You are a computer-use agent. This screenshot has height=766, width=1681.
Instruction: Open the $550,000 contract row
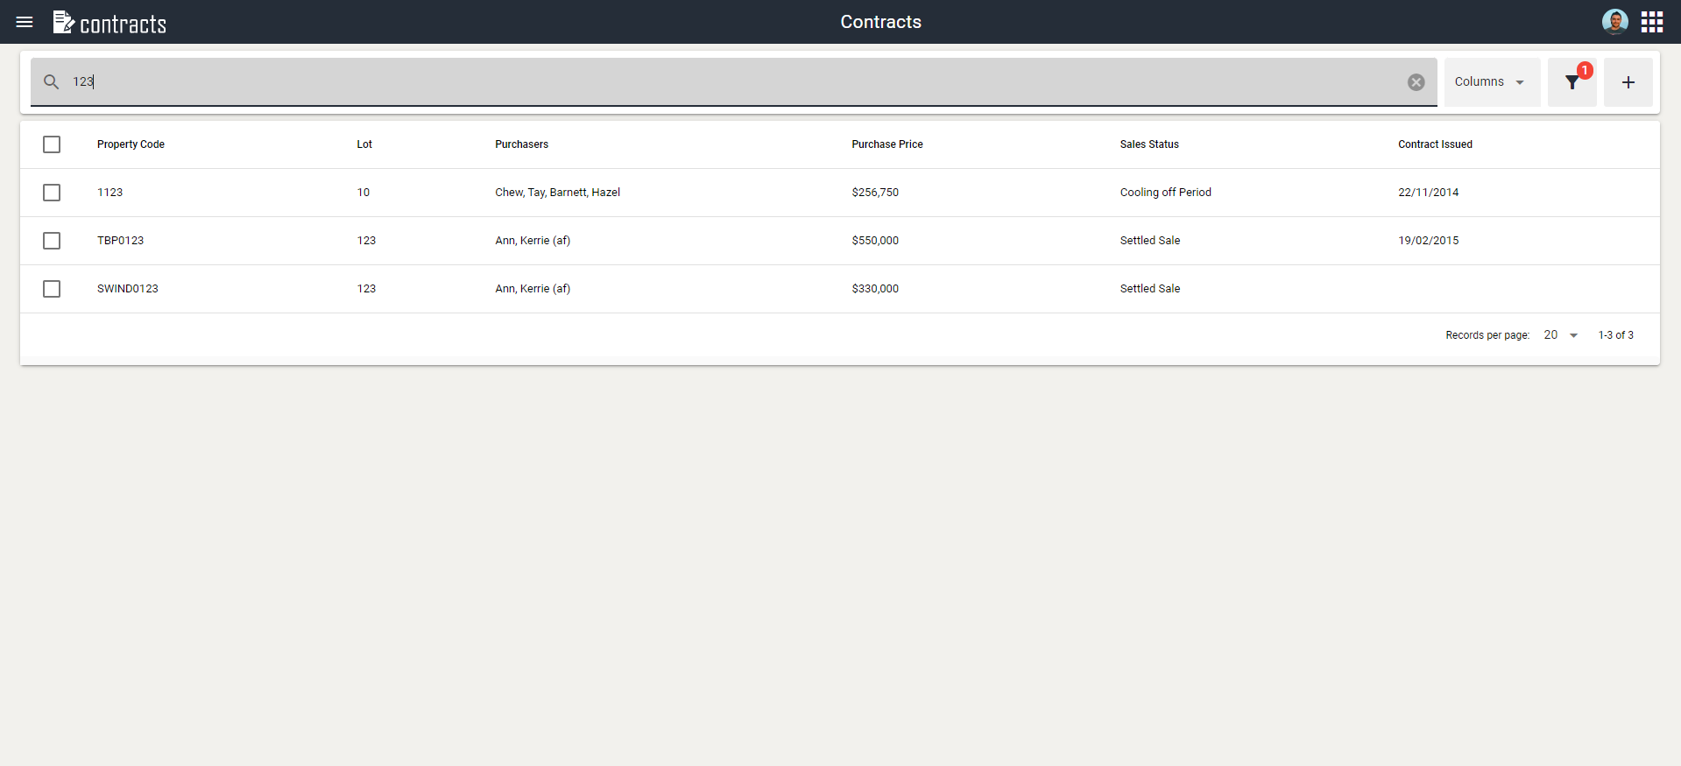pyautogui.click(x=874, y=241)
